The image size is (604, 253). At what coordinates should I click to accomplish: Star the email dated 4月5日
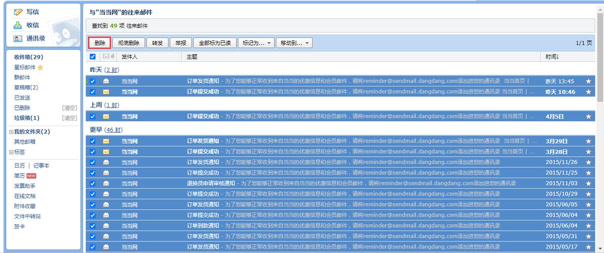click(588, 116)
